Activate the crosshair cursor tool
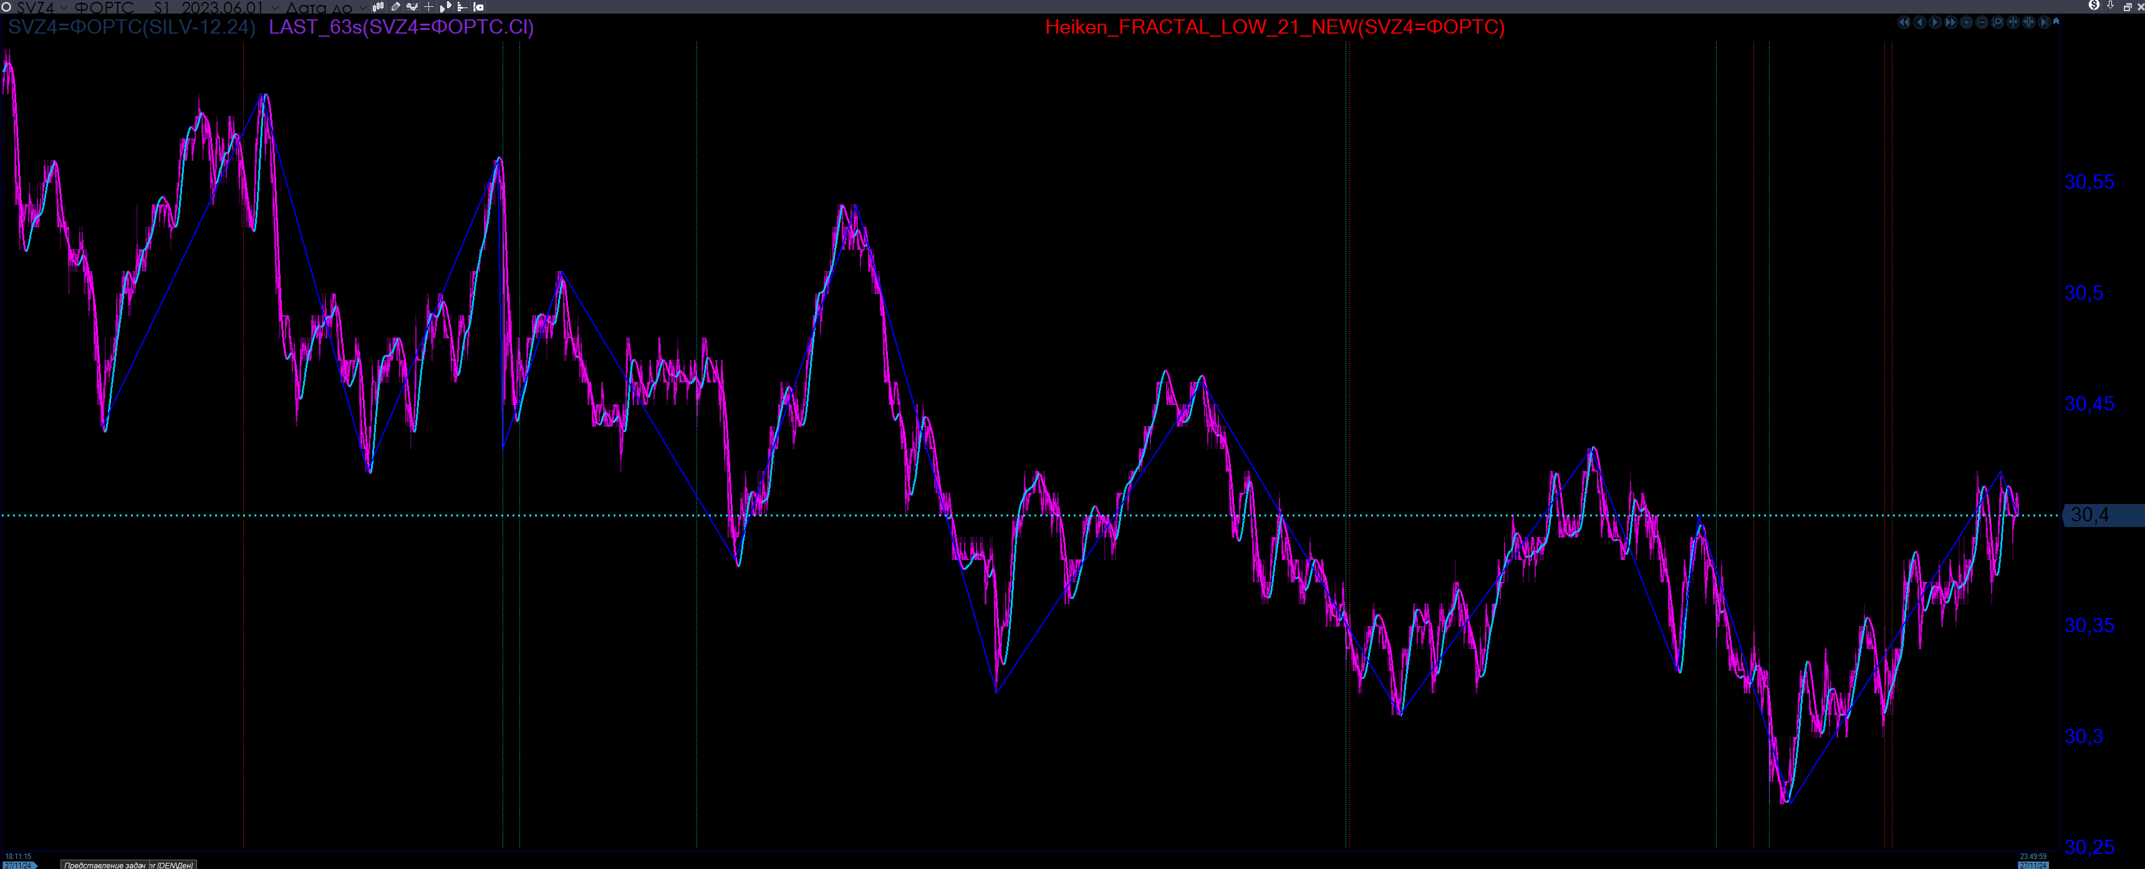This screenshot has height=869, width=2145. click(429, 7)
